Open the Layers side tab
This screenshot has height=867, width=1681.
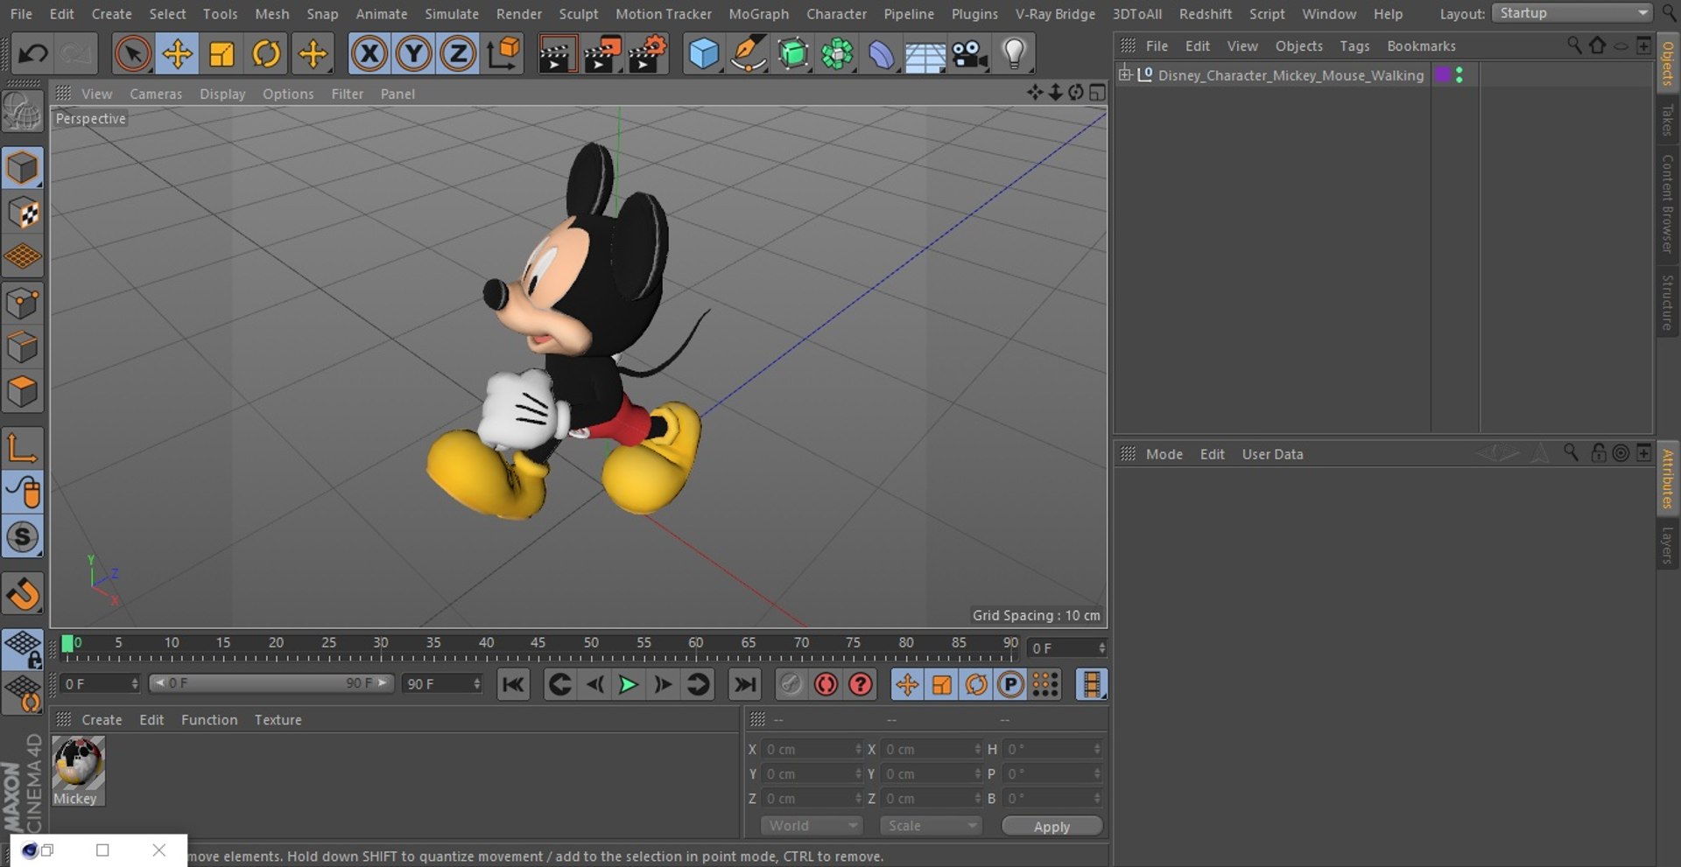point(1667,545)
